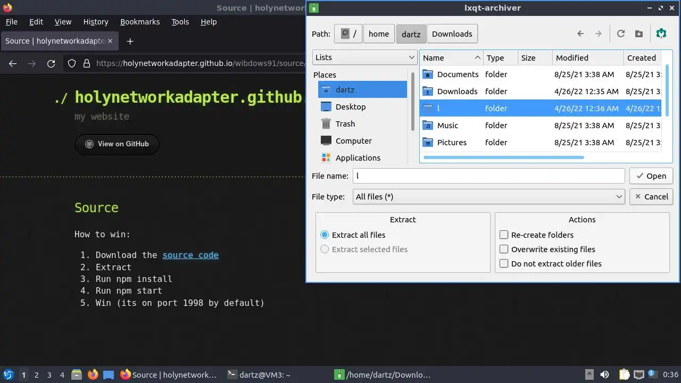Sort by the Modified column header
This screenshot has height=383, width=681.
click(x=588, y=57)
